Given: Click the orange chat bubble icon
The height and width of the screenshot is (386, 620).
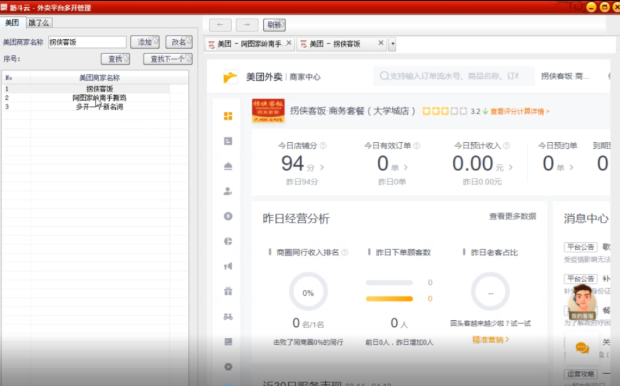Looking at the screenshot, I should [582, 347].
